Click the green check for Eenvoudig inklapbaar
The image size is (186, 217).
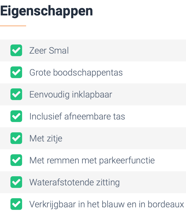coord(16,94)
